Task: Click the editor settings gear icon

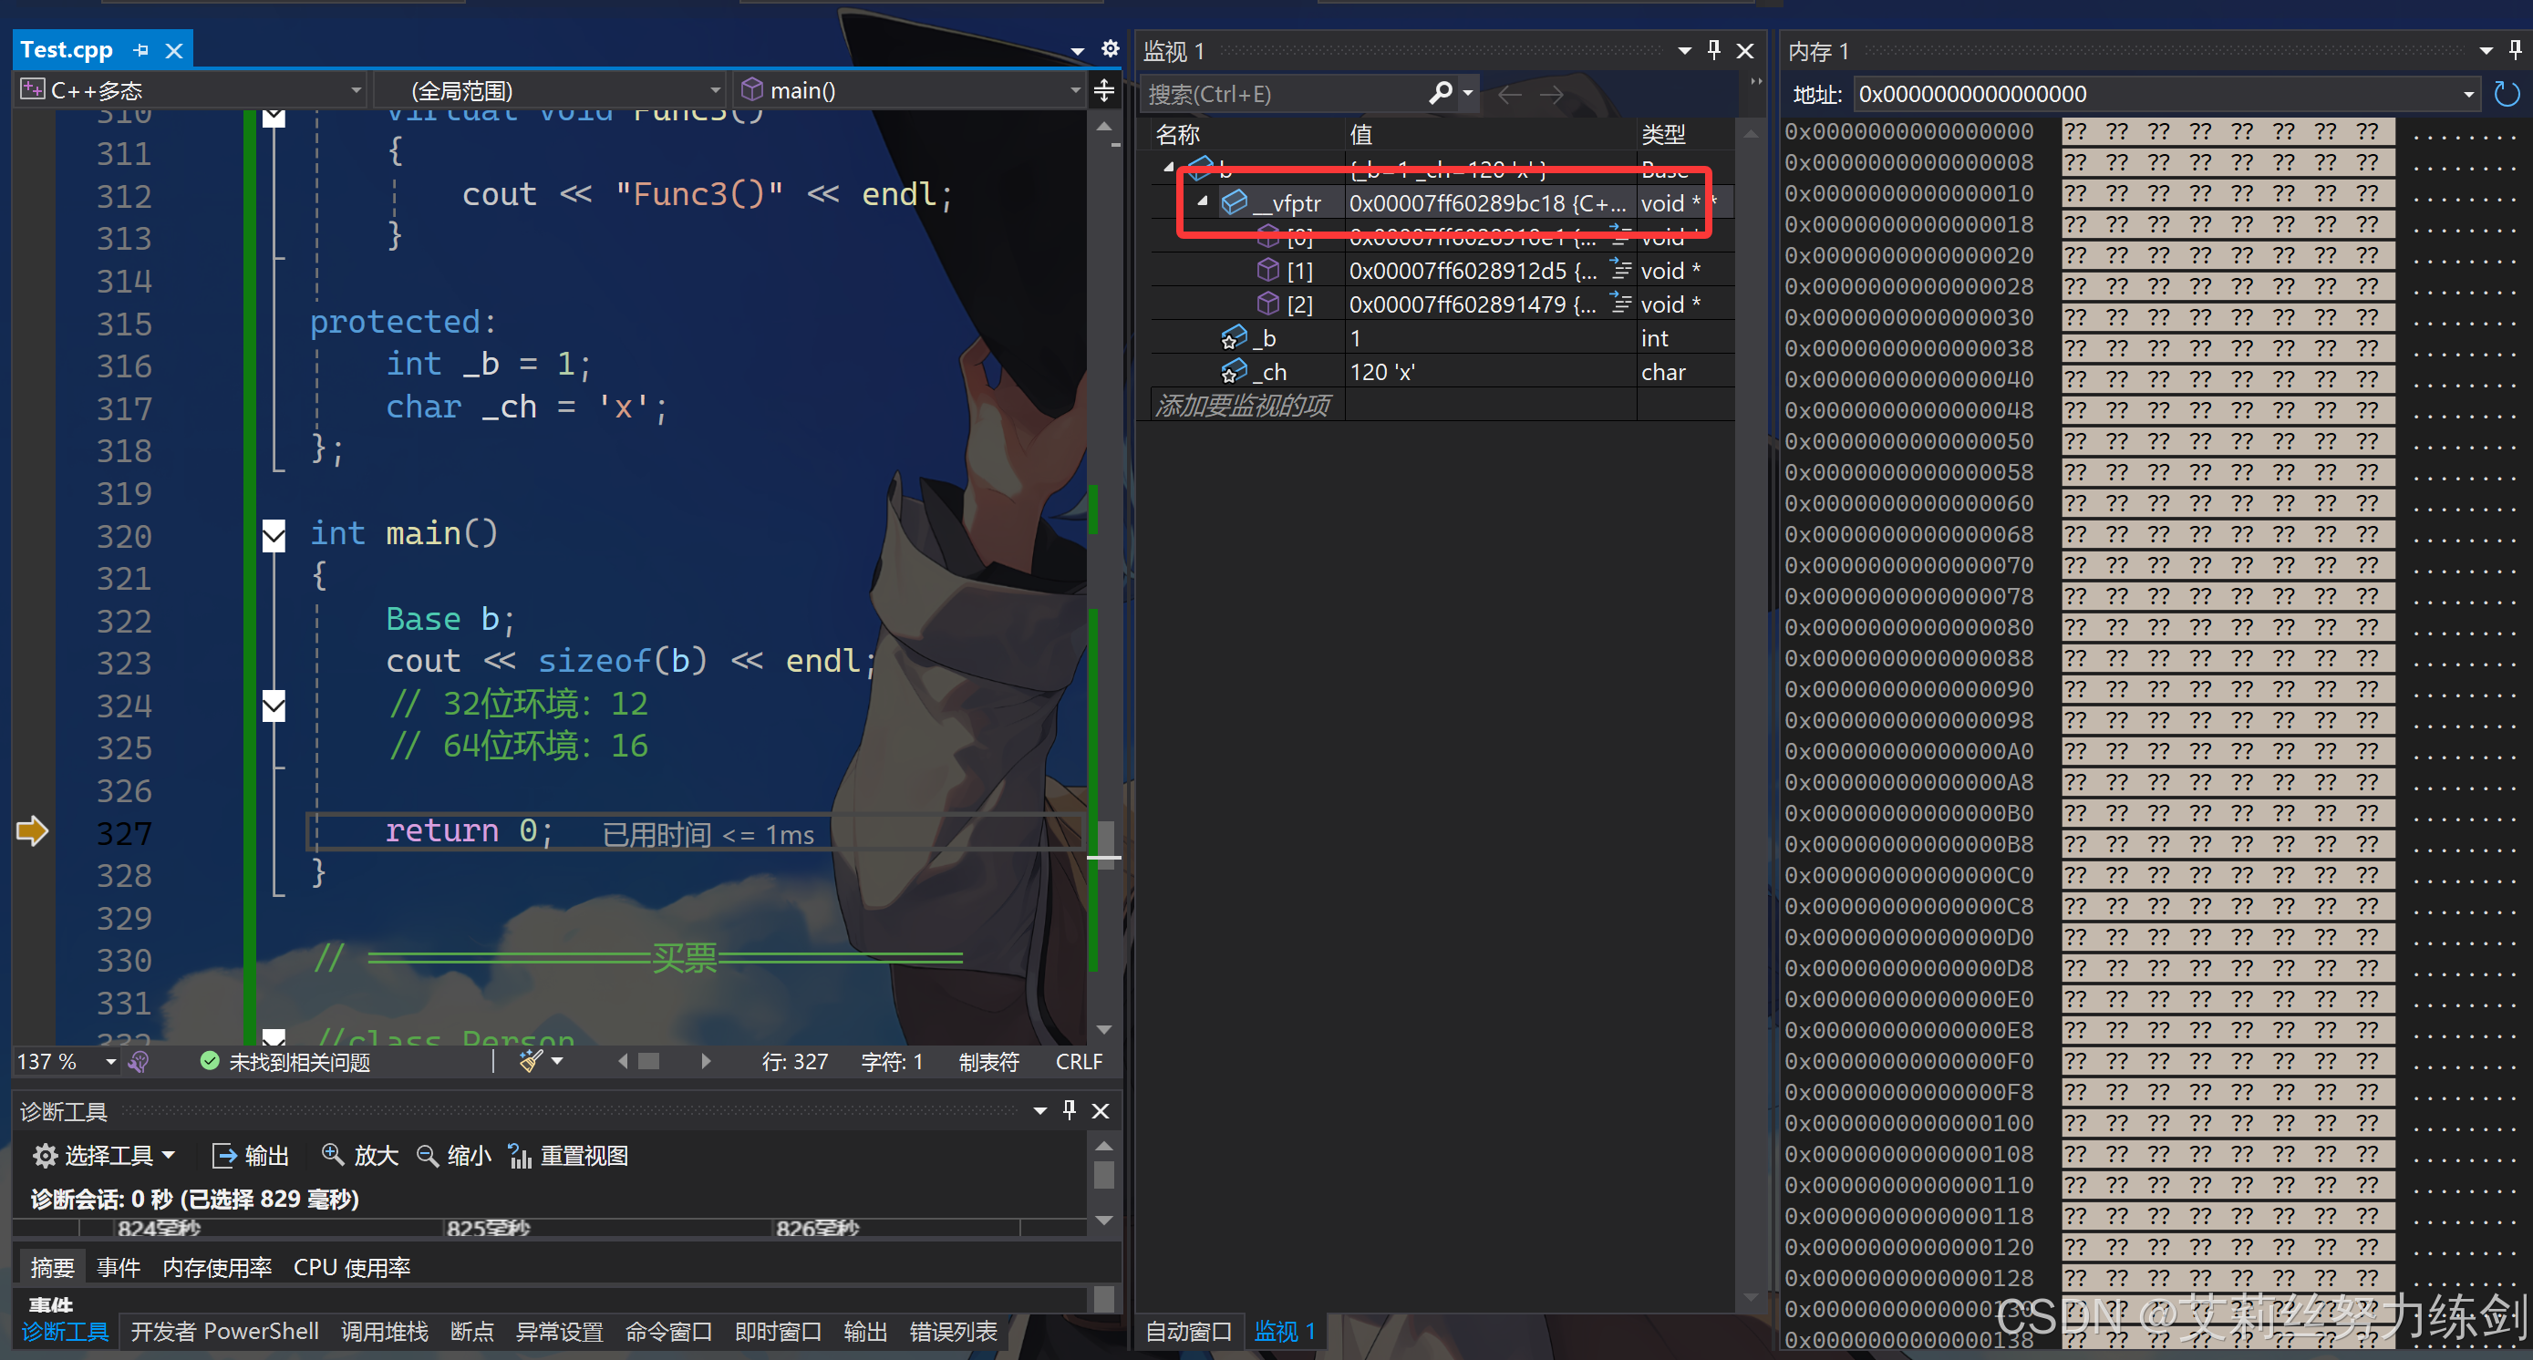Action: 1111,49
